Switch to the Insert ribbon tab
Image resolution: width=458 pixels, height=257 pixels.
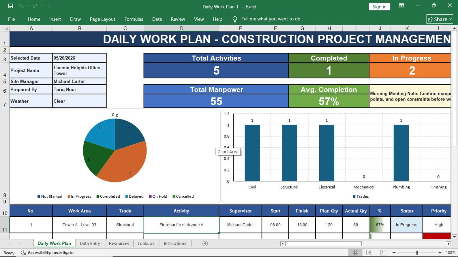tap(55, 19)
